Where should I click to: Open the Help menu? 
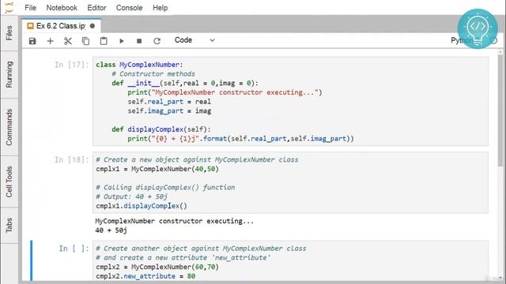pos(160,8)
